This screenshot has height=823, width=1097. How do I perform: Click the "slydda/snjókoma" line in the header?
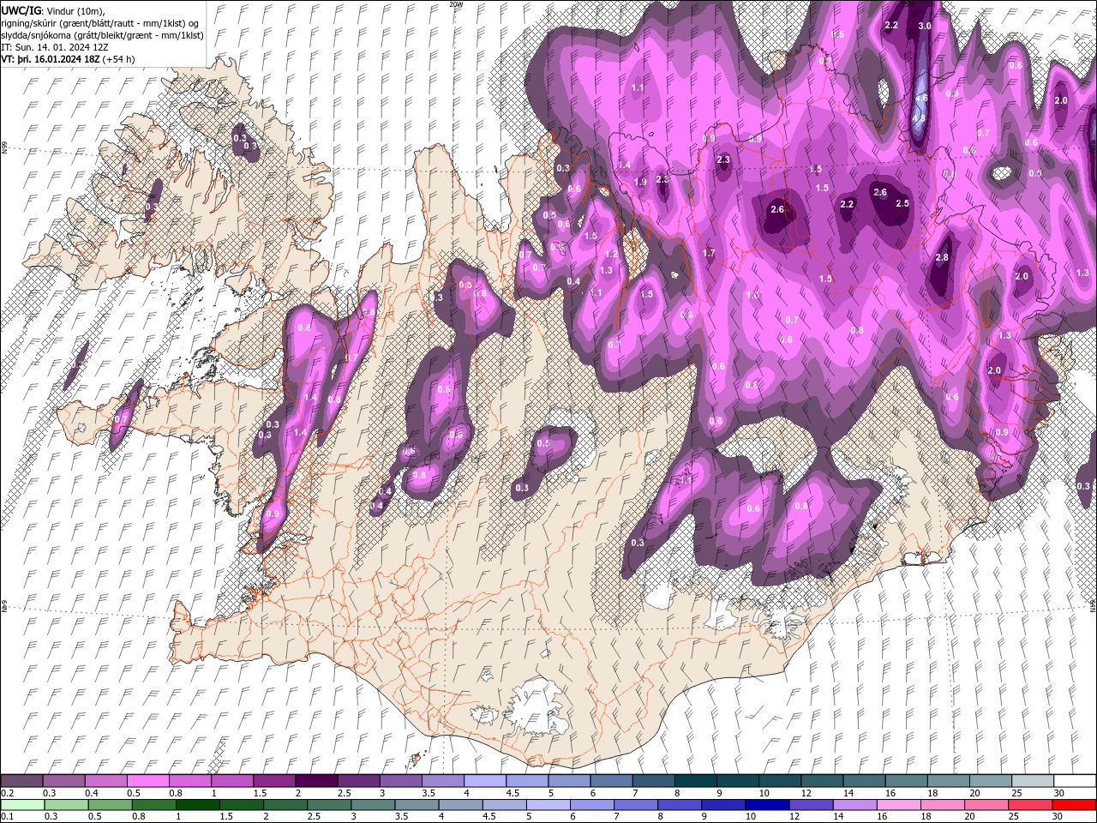(x=102, y=35)
